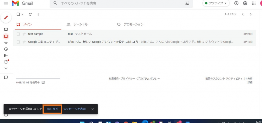Open the 利用規約 link
Viewport: 262px width, 123px height.
[x=114, y=79]
